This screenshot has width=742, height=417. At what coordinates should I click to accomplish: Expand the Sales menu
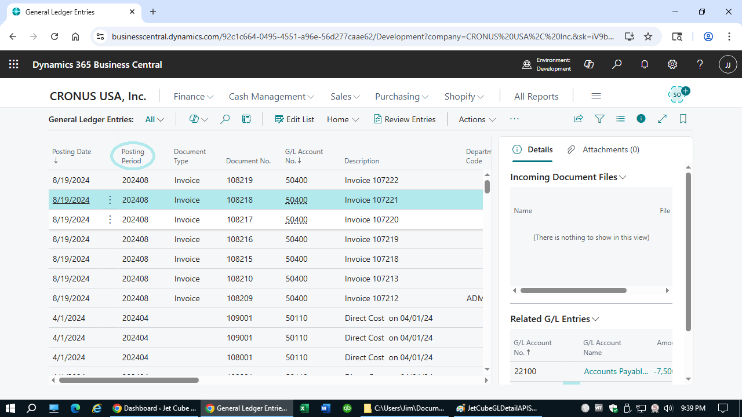click(x=345, y=96)
